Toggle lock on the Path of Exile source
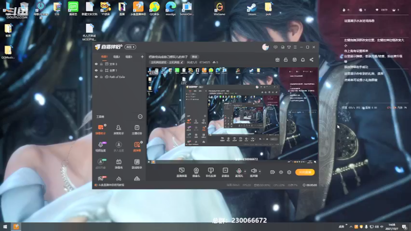 [101, 77]
